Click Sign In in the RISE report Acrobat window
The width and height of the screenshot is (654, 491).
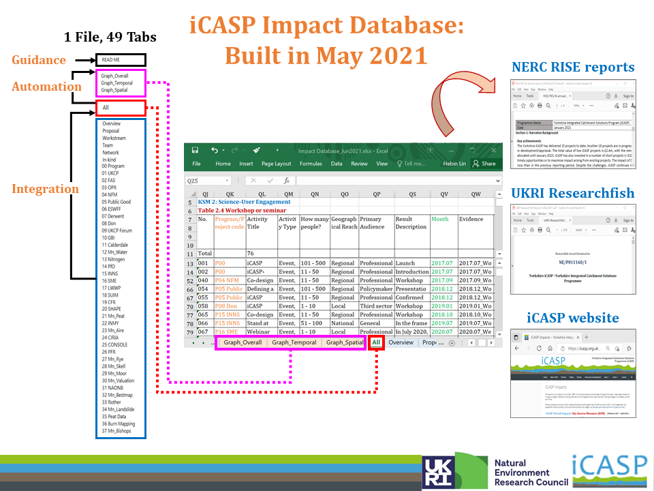[629, 96]
